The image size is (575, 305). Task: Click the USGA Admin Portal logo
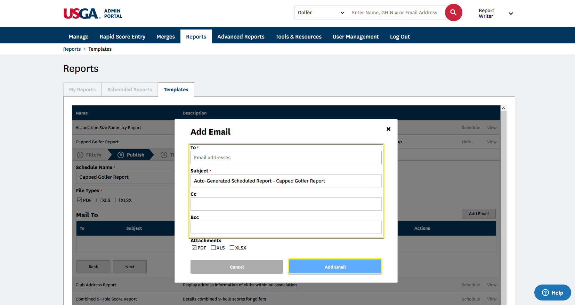click(93, 14)
